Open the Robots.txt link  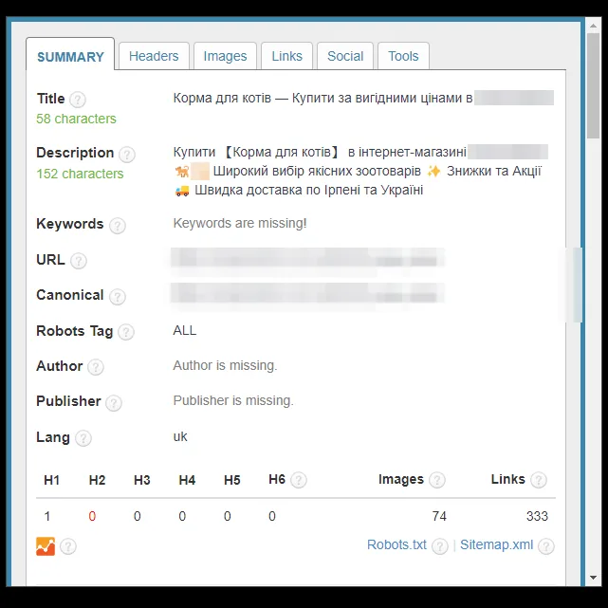coord(396,544)
